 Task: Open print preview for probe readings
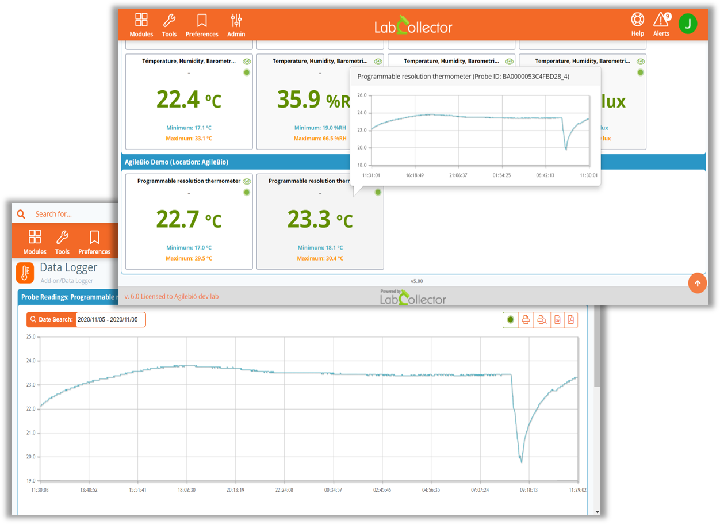(x=541, y=320)
